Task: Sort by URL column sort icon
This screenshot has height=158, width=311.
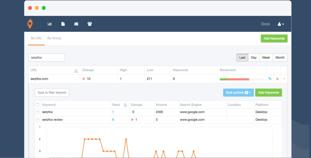Action: [x=76, y=71]
